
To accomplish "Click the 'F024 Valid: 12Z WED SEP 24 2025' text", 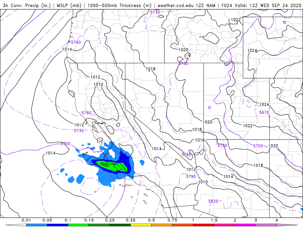I will point(261,6).
